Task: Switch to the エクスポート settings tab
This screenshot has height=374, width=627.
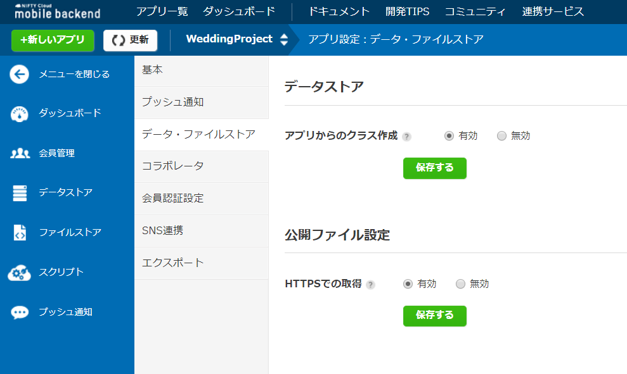Action: tap(202, 263)
